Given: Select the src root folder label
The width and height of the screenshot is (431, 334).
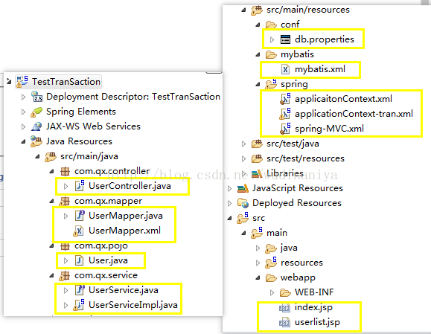Looking at the screenshot, I should point(258,218).
